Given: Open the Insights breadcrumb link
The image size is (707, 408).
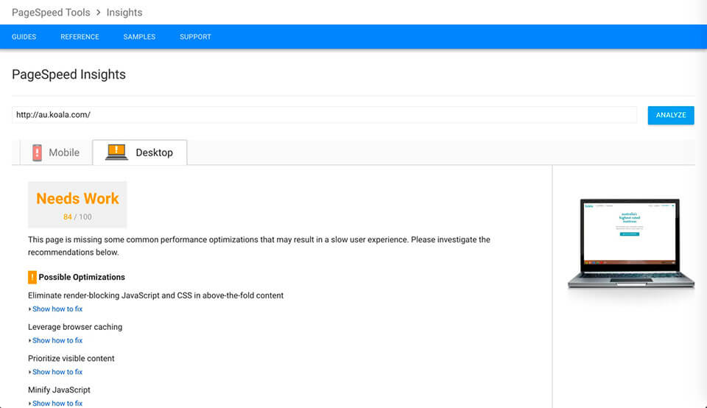Looking at the screenshot, I should click(x=124, y=13).
